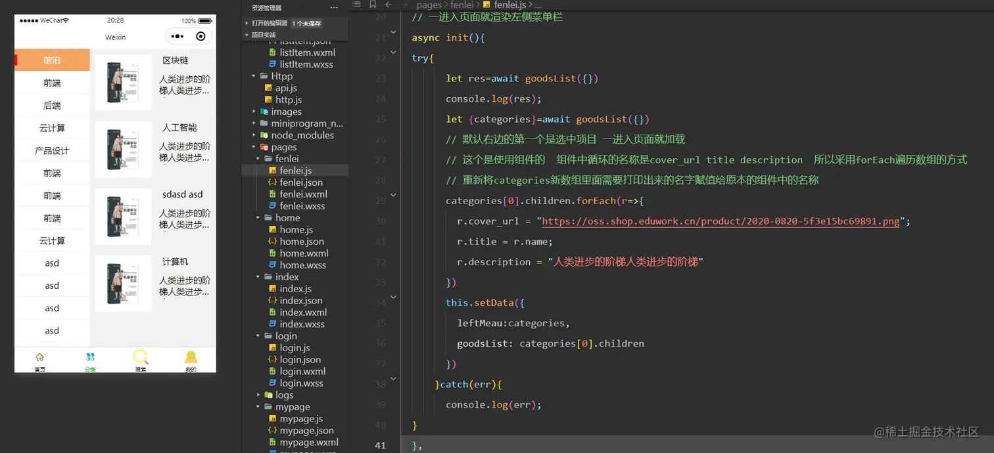This screenshot has width=994, height=453.
Task: Expand the images folder
Action: point(254,112)
